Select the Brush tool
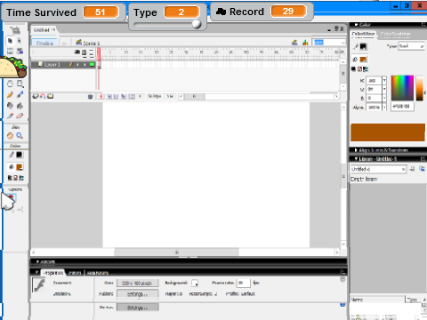This screenshot has width=427, height=320. [20, 94]
